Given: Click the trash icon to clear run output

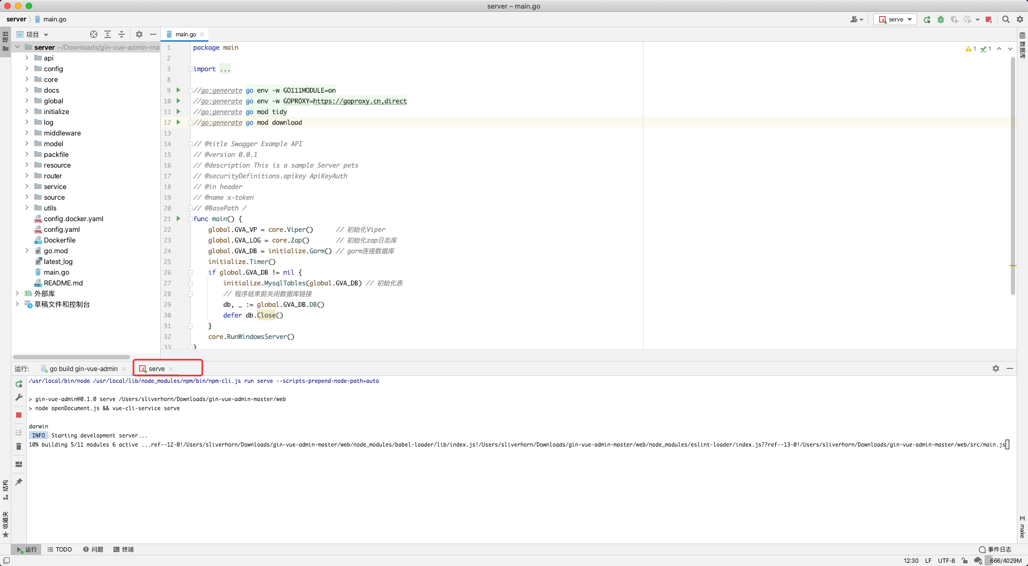Looking at the screenshot, I should click(19, 446).
